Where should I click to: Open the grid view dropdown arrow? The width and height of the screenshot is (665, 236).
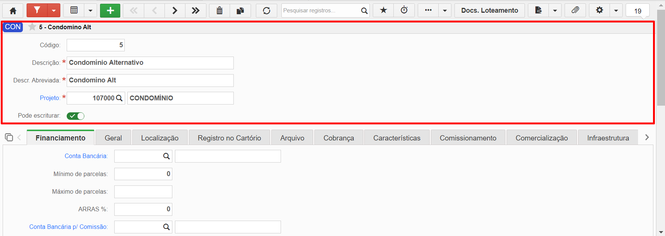tap(90, 10)
